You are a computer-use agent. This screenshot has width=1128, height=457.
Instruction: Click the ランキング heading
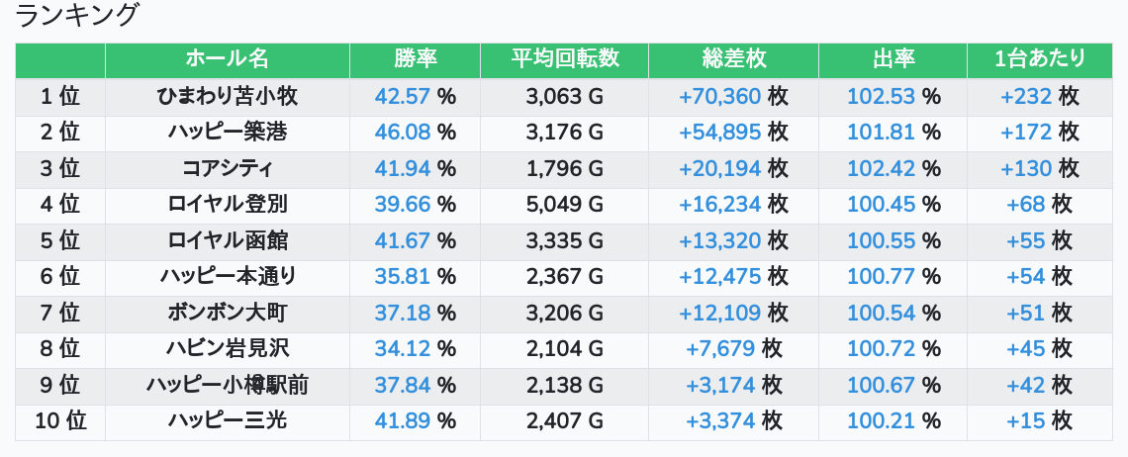pos(78,16)
